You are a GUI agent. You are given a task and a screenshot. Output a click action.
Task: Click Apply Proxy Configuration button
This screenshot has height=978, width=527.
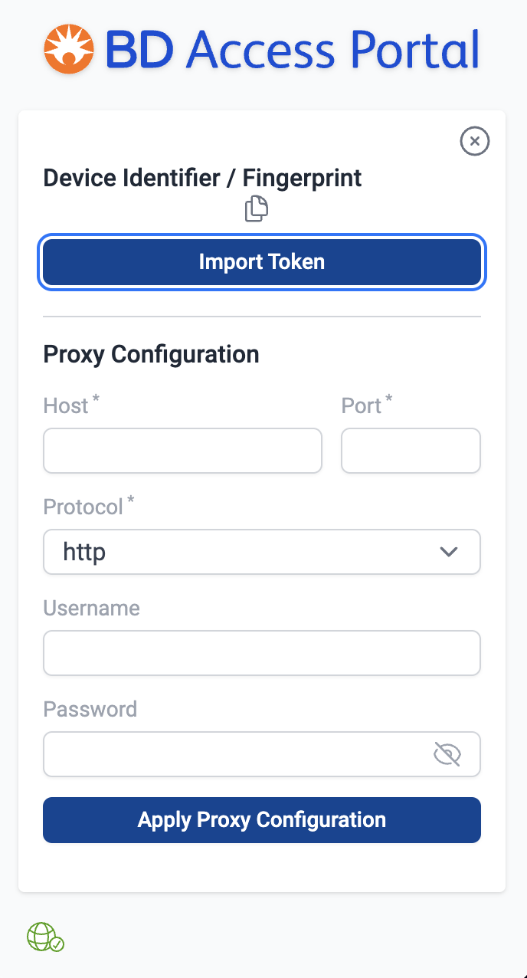point(262,820)
